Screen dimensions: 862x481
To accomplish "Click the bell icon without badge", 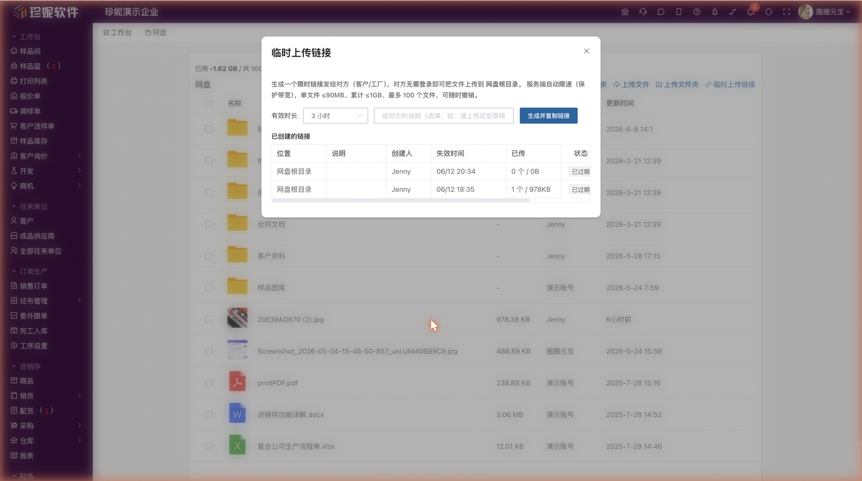I will [715, 12].
